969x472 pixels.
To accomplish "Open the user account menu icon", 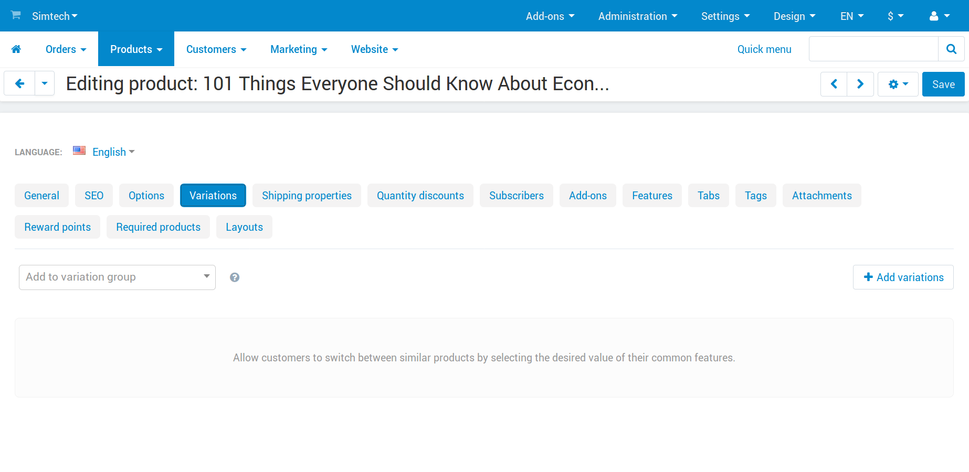I will pyautogui.click(x=940, y=16).
